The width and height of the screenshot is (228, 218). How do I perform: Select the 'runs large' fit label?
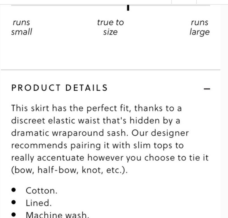tap(200, 28)
